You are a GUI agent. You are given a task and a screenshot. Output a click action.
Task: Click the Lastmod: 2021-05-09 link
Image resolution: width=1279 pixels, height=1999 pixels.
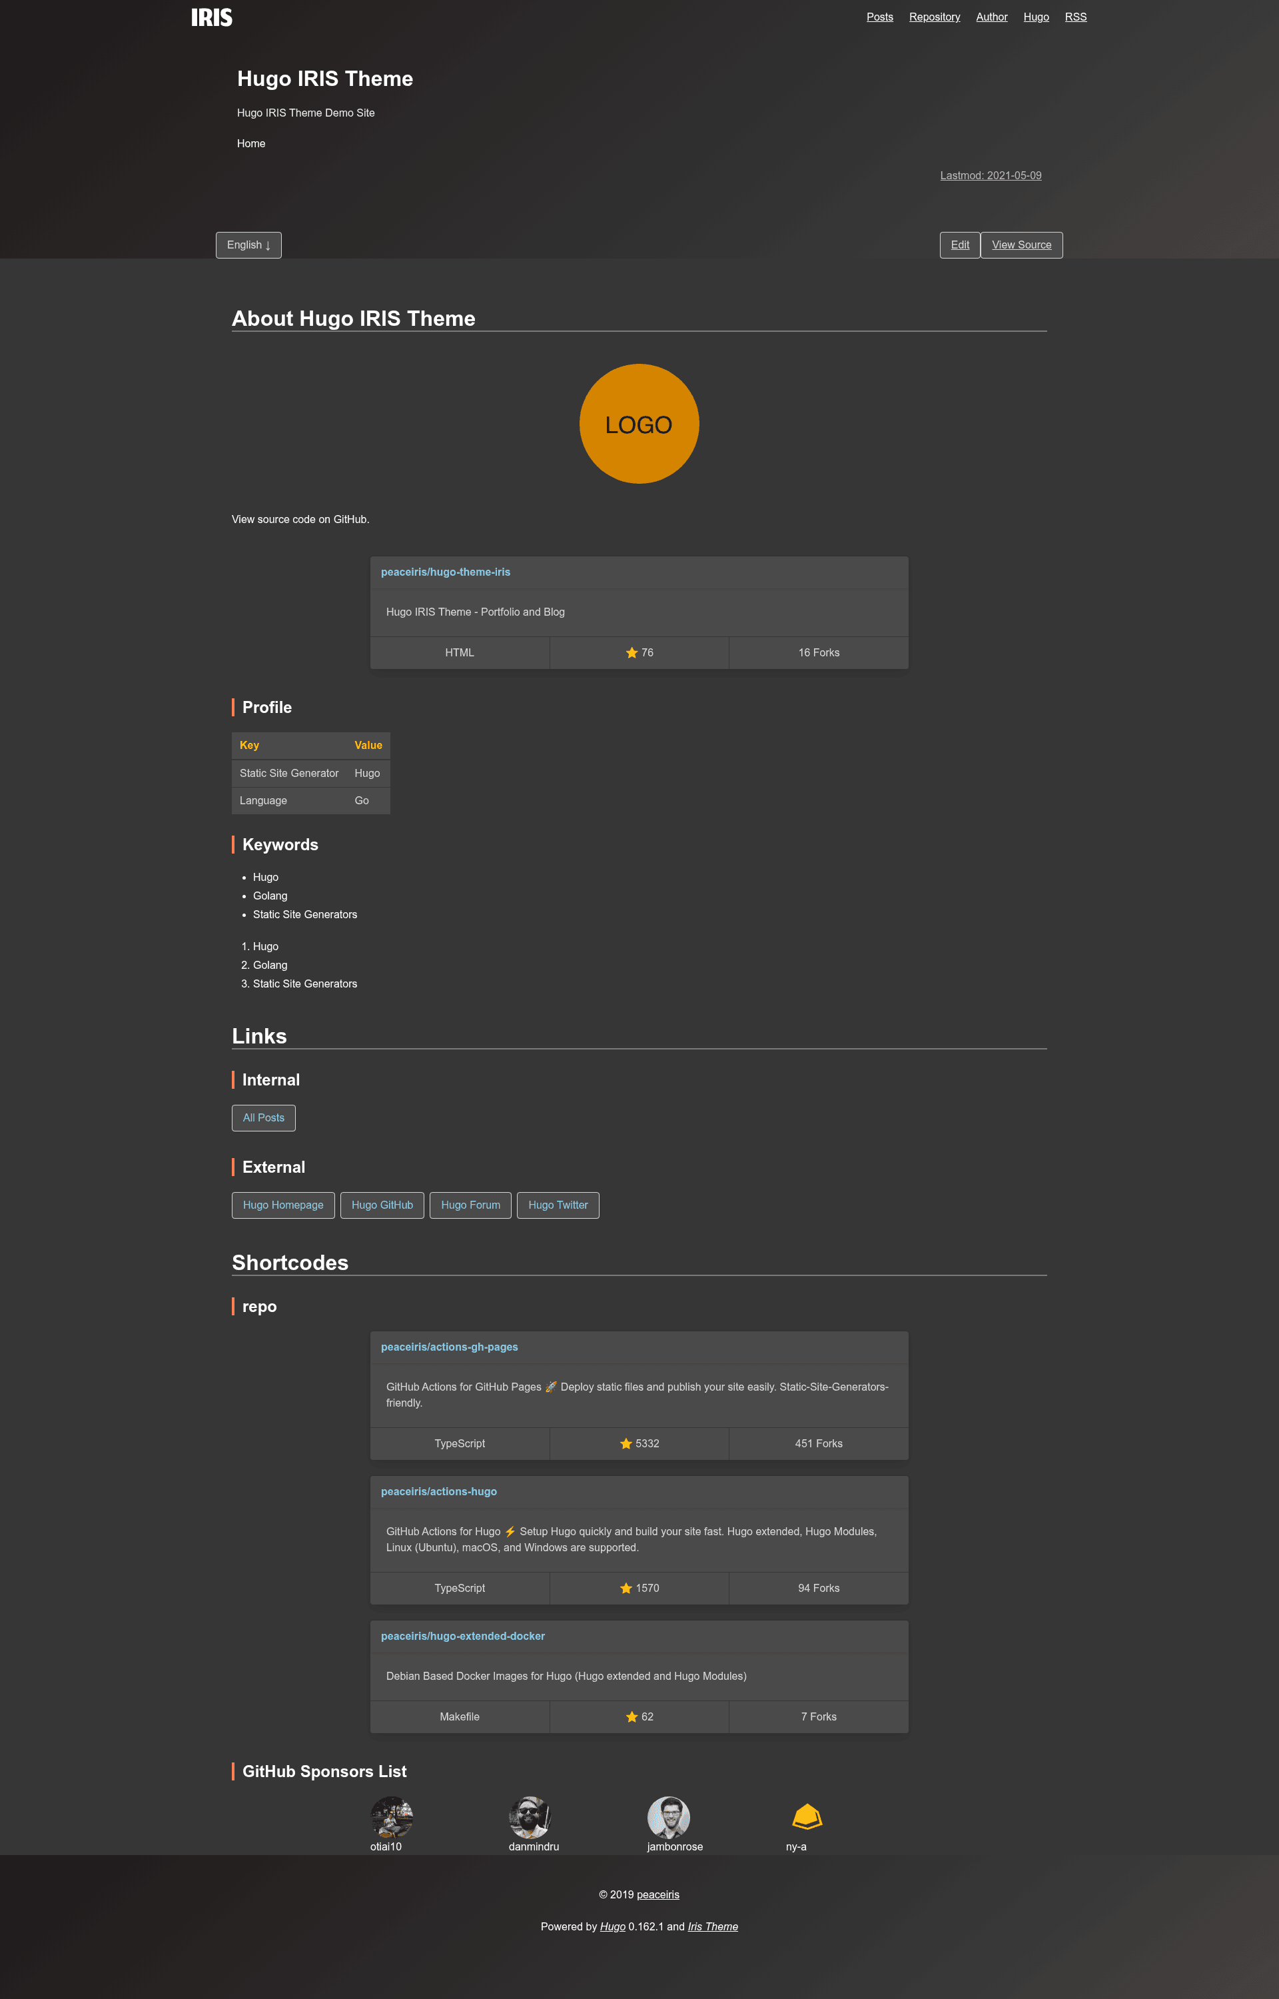point(991,175)
